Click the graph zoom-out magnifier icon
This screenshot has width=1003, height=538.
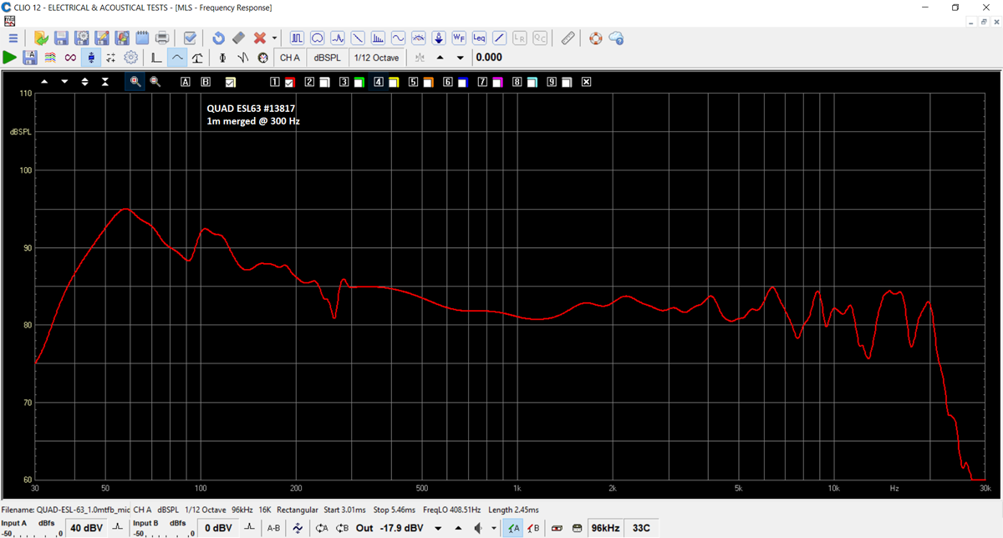(x=155, y=82)
